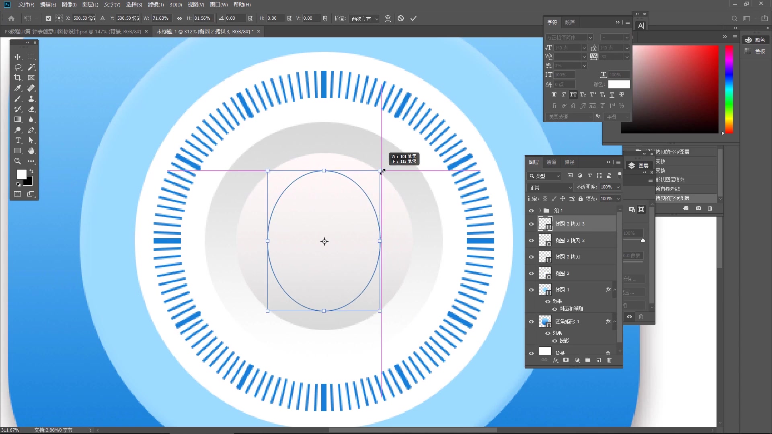Image resolution: width=772 pixels, height=434 pixels.
Task: Open the interpolation 两次立方 dropdown
Action: click(365, 18)
